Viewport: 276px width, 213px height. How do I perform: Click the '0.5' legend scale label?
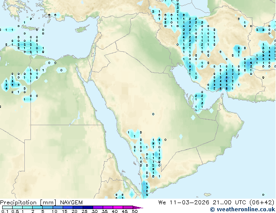(15, 211)
